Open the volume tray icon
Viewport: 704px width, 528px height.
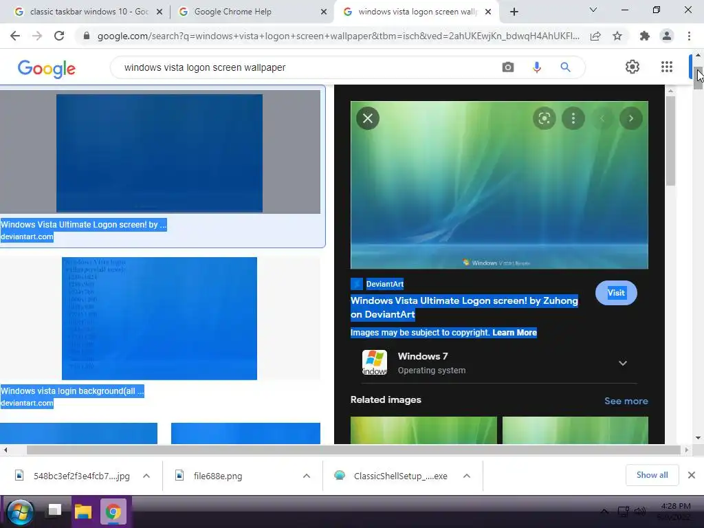640,511
